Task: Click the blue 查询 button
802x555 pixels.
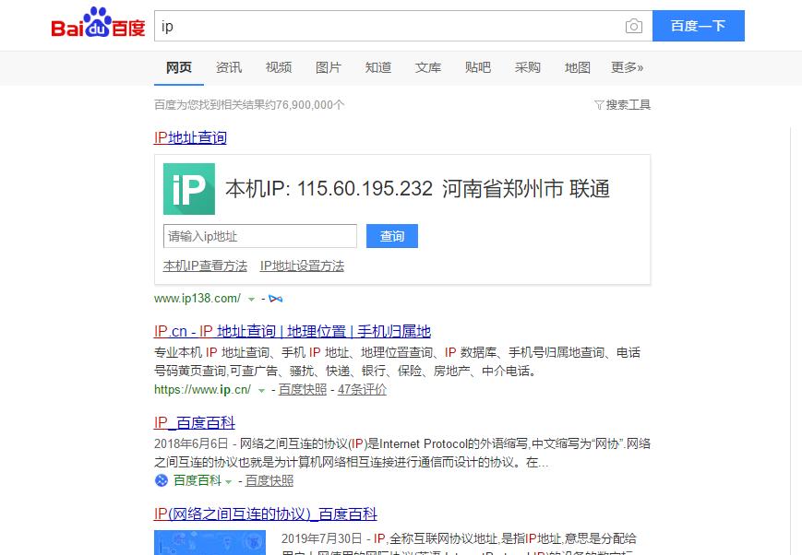Action: tap(391, 236)
